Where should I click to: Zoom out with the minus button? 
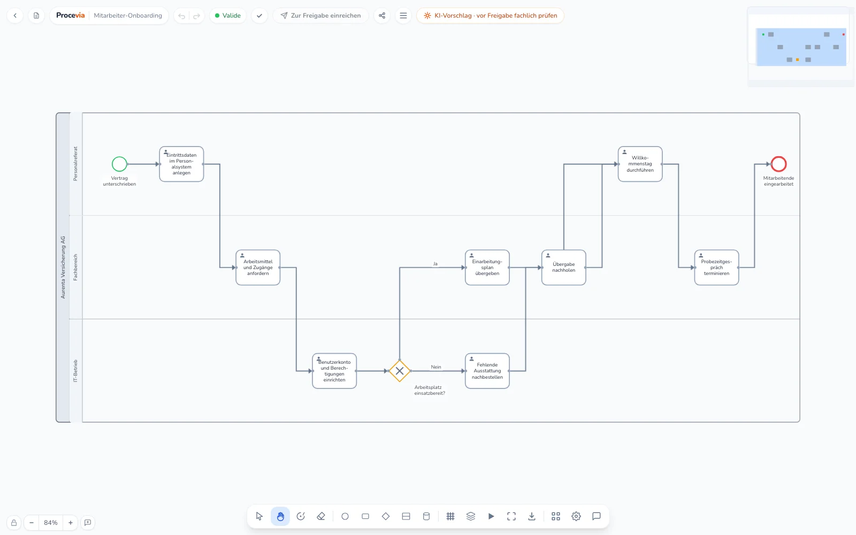[32, 523]
